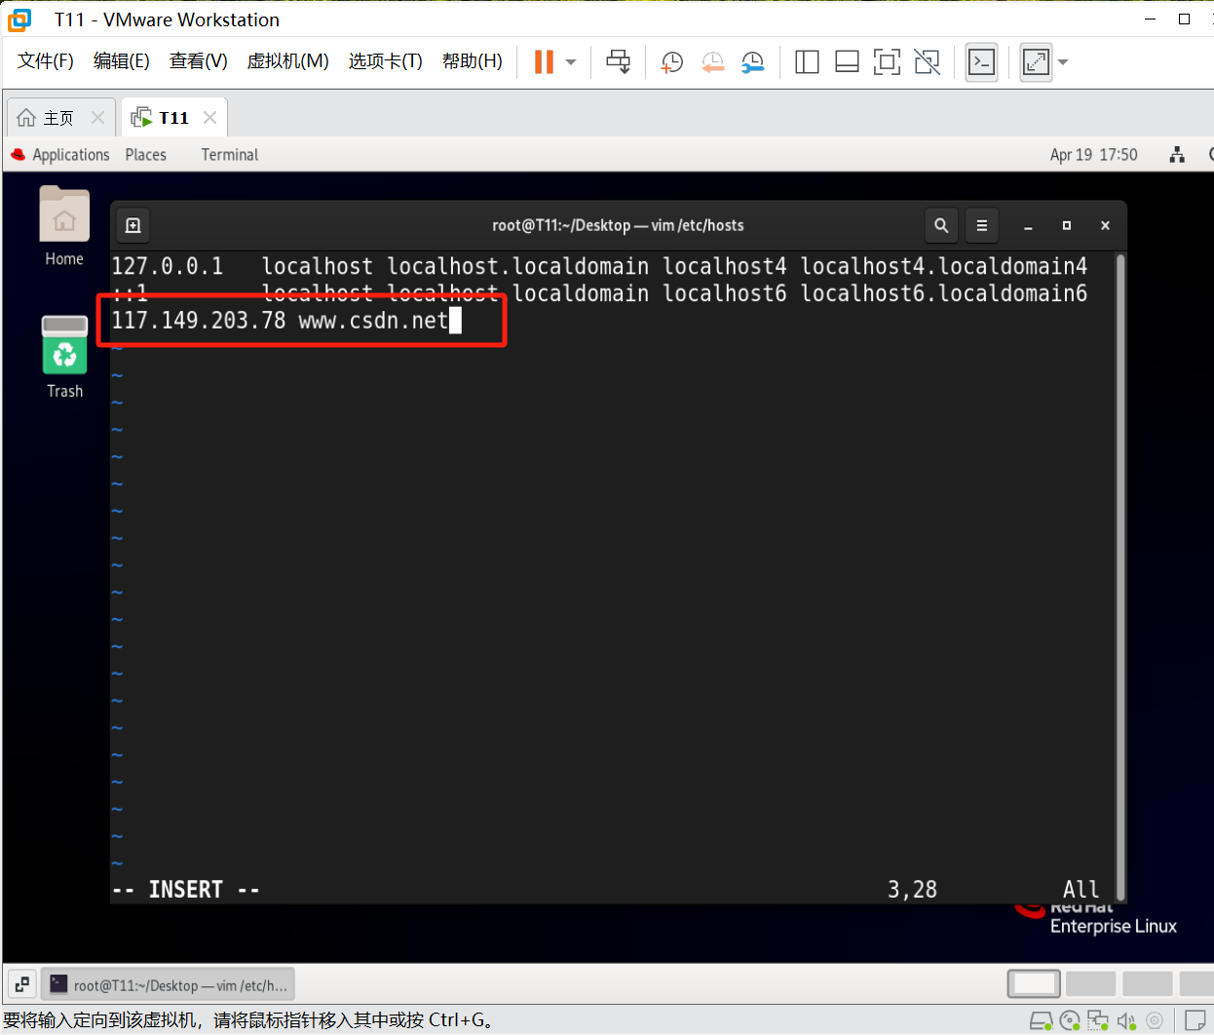Close the terminal window

(x=1105, y=225)
